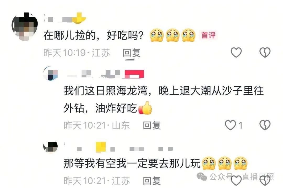Reply to the 10:21 Jiangsu comment

pos(152,181)
